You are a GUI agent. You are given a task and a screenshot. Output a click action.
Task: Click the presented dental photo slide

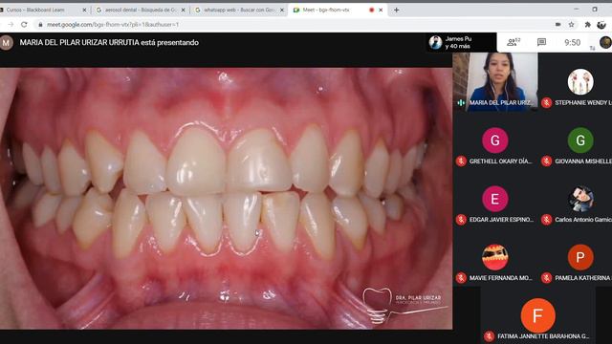click(226, 199)
